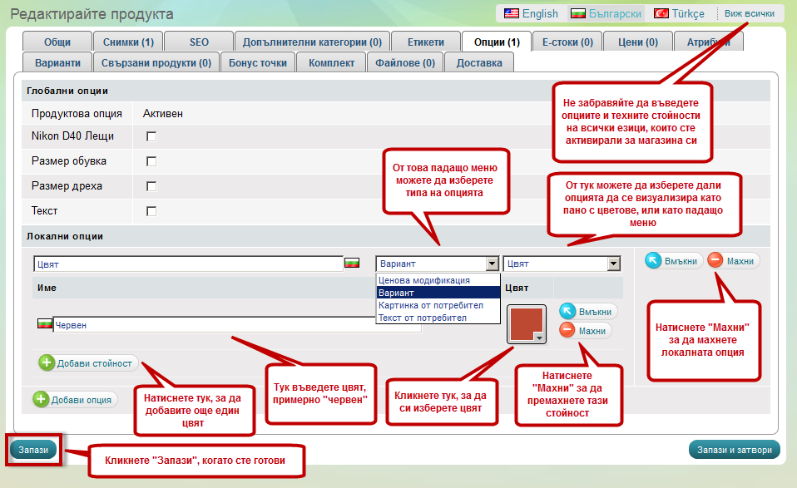Switch to the Свързани продукти (0) tab
Viewport: 797px width, 488px height.
[x=156, y=62]
